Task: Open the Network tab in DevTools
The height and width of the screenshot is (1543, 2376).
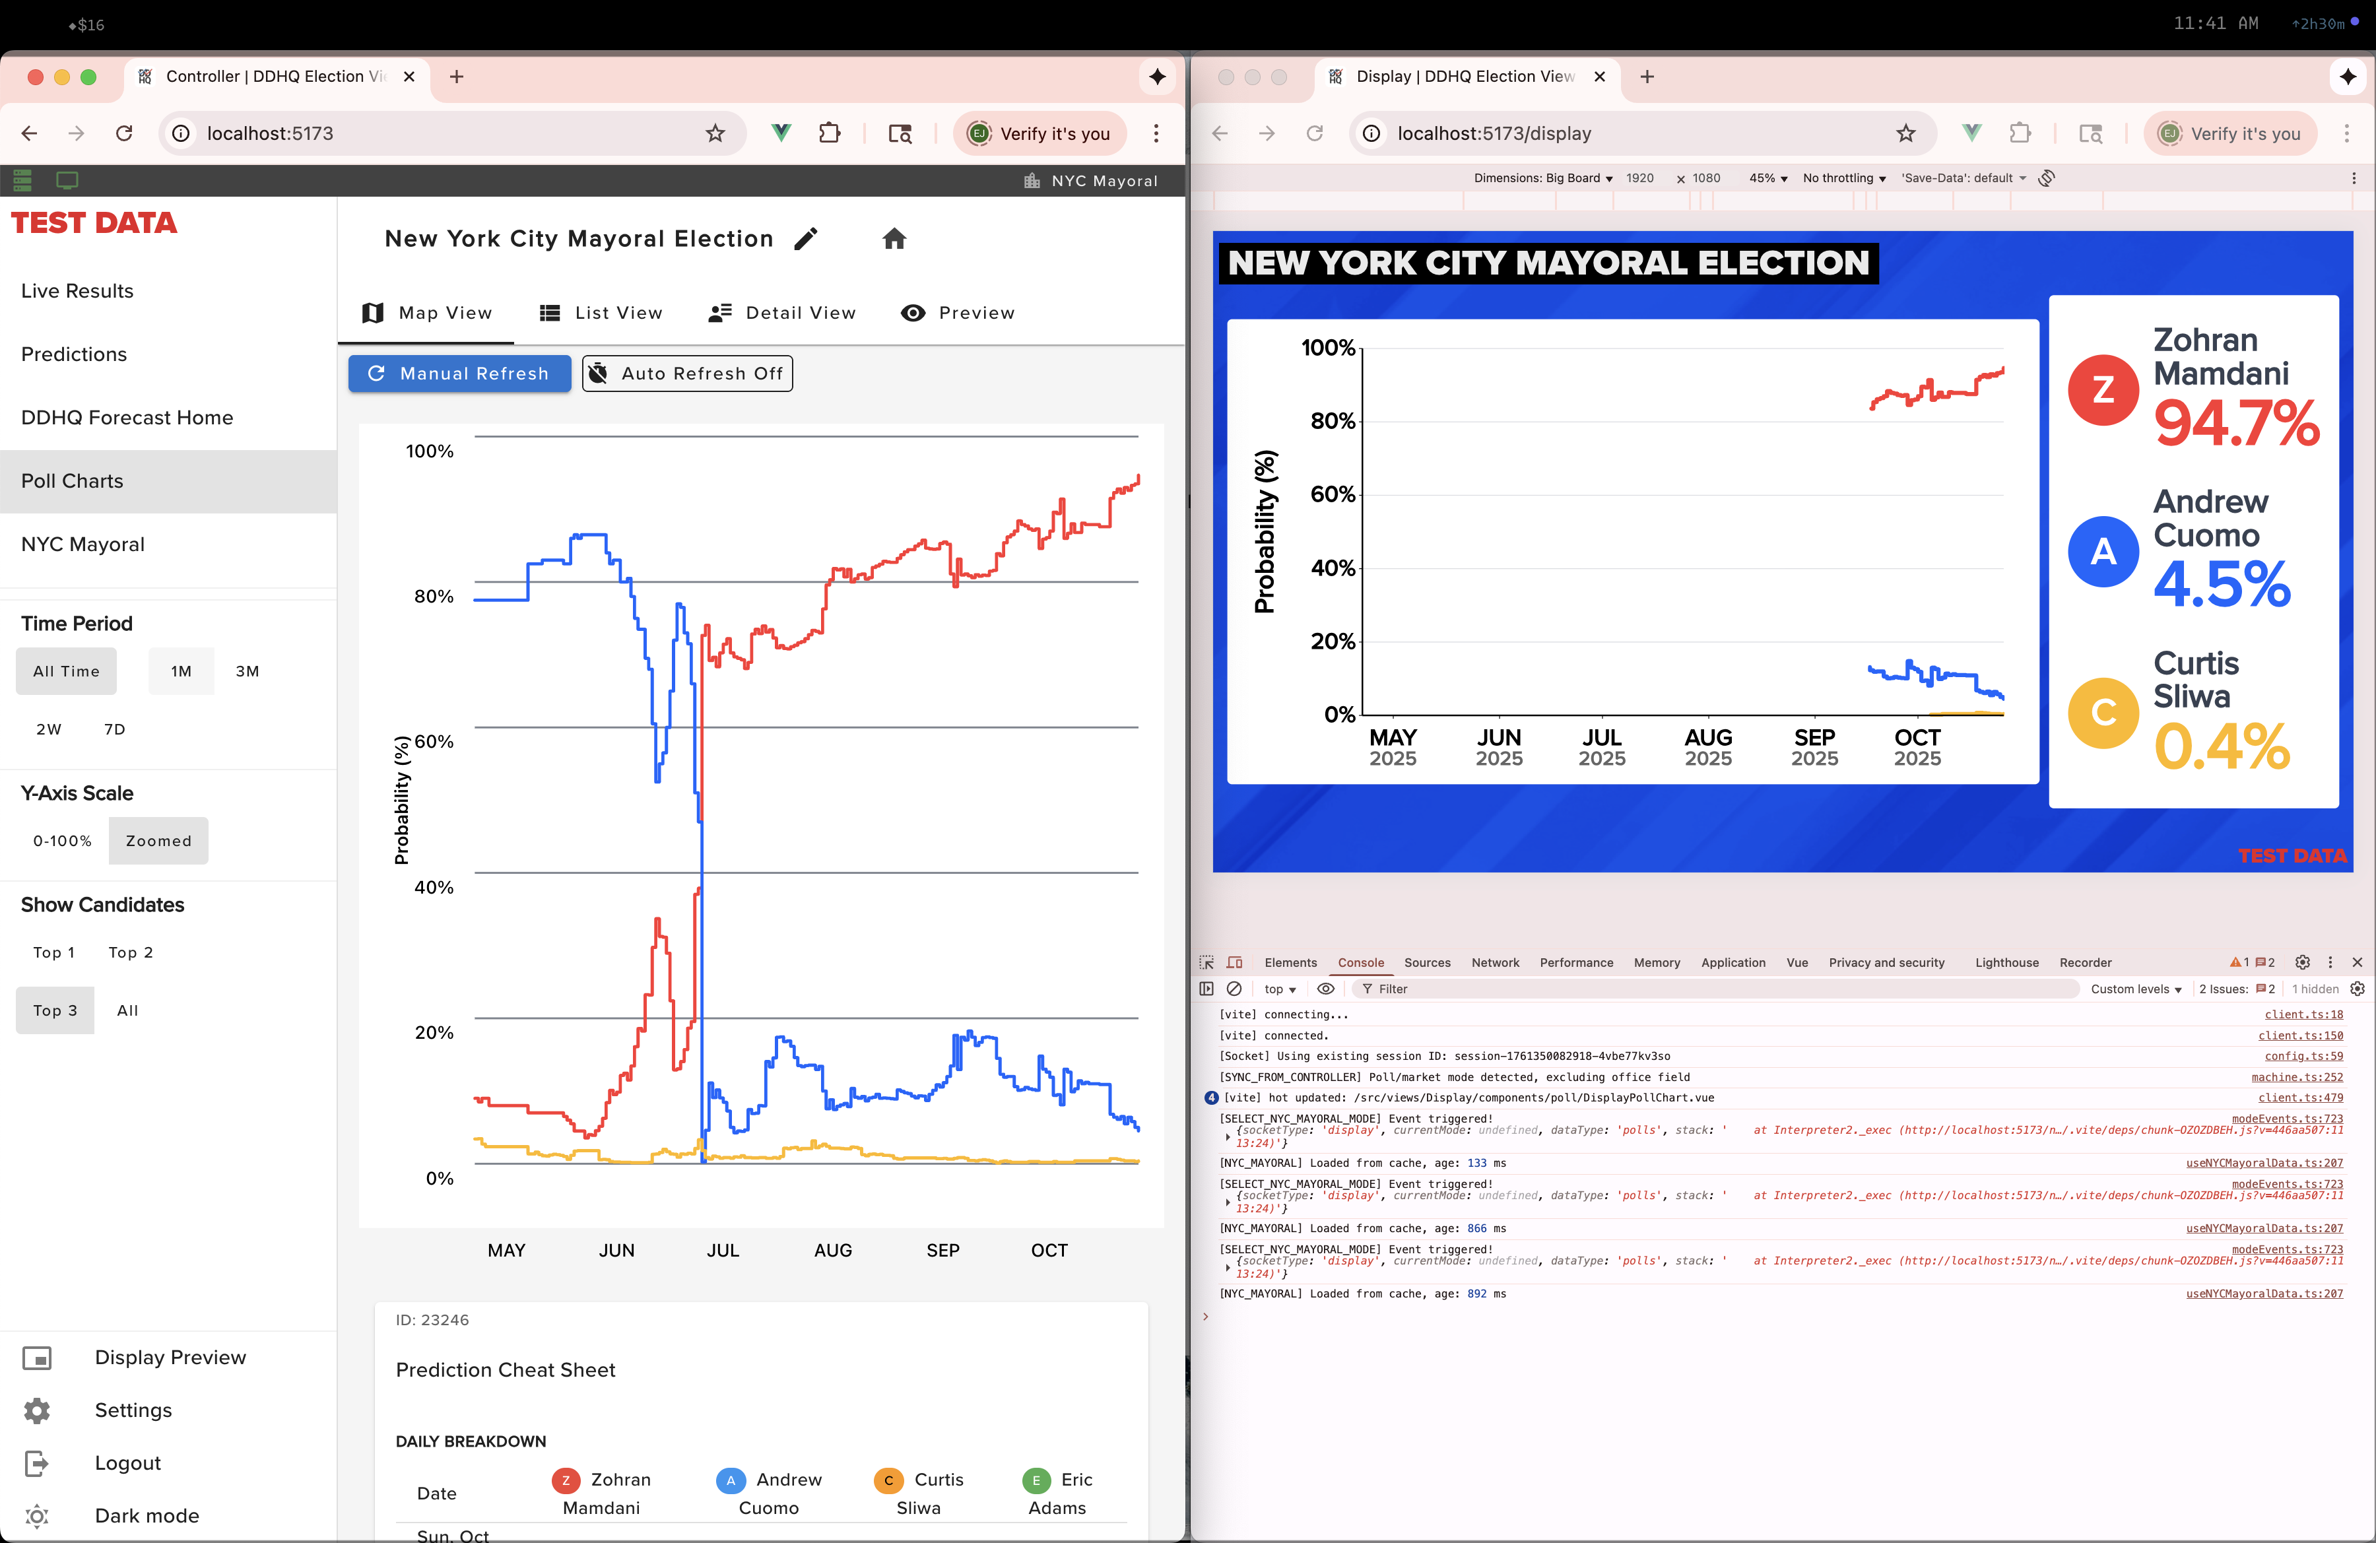Action: click(1494, 962)
